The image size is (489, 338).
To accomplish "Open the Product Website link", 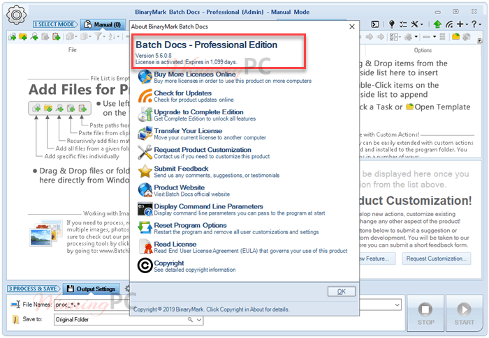I will pos(180,187).
